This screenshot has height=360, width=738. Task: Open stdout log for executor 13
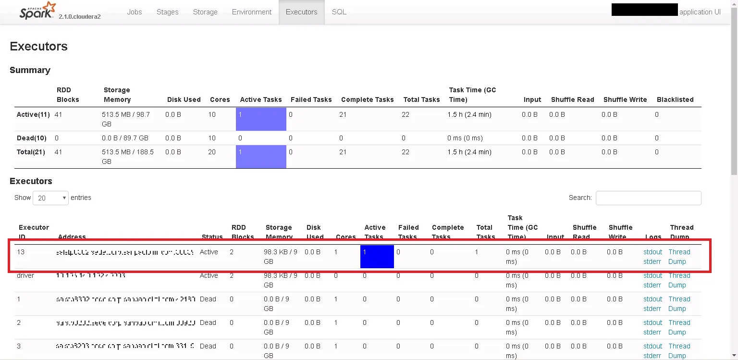[x=652, y=252]
